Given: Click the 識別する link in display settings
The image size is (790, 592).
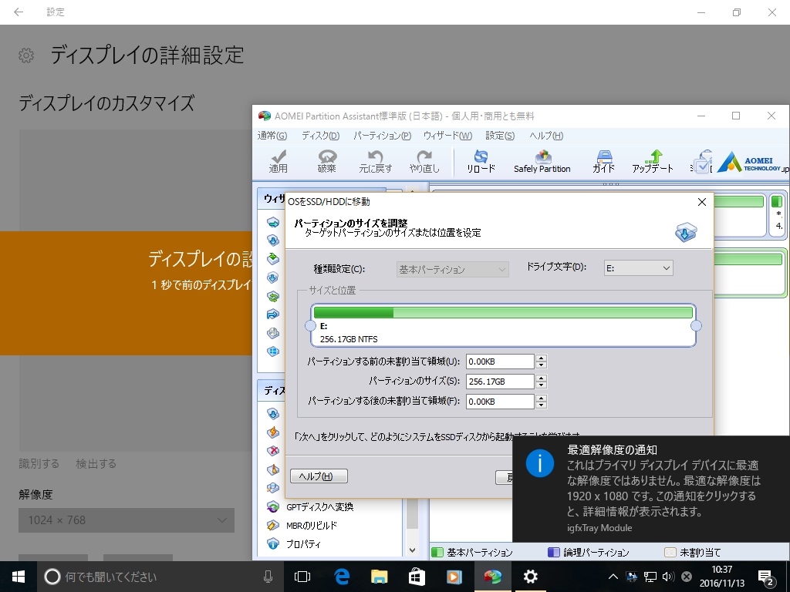Looking at the screenshot, I should pos(39,463).
